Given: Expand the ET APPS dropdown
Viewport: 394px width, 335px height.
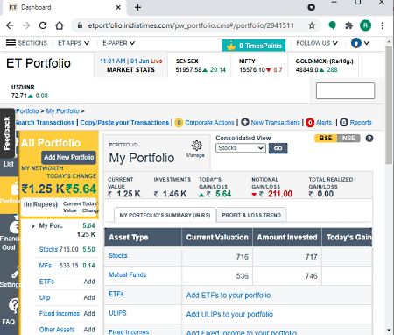Looking at the screenshot, I should pos(74,43).
